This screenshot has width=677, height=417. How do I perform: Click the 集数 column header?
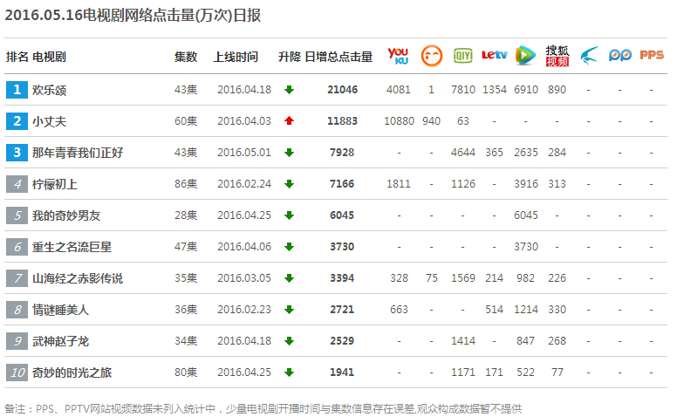click(x=186, y=57)
